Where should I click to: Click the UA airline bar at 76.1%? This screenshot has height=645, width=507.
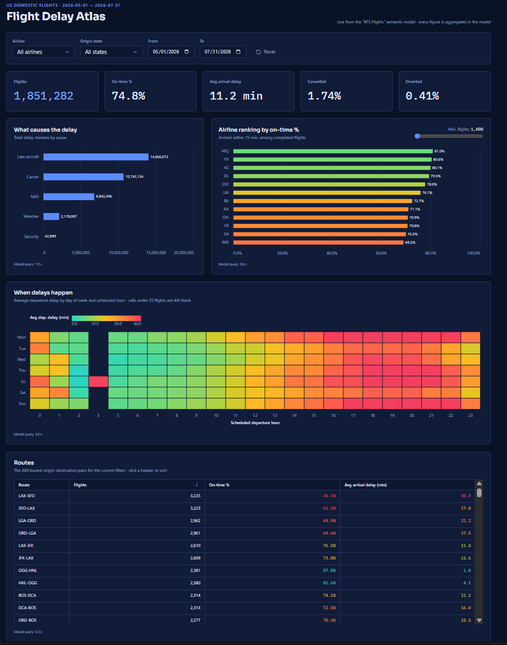coord(327,193)
